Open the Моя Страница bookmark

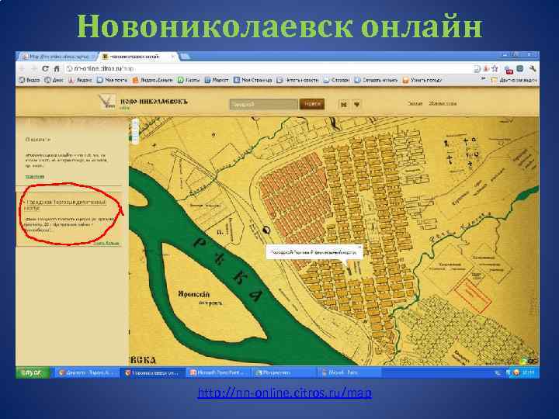[253, 80]
